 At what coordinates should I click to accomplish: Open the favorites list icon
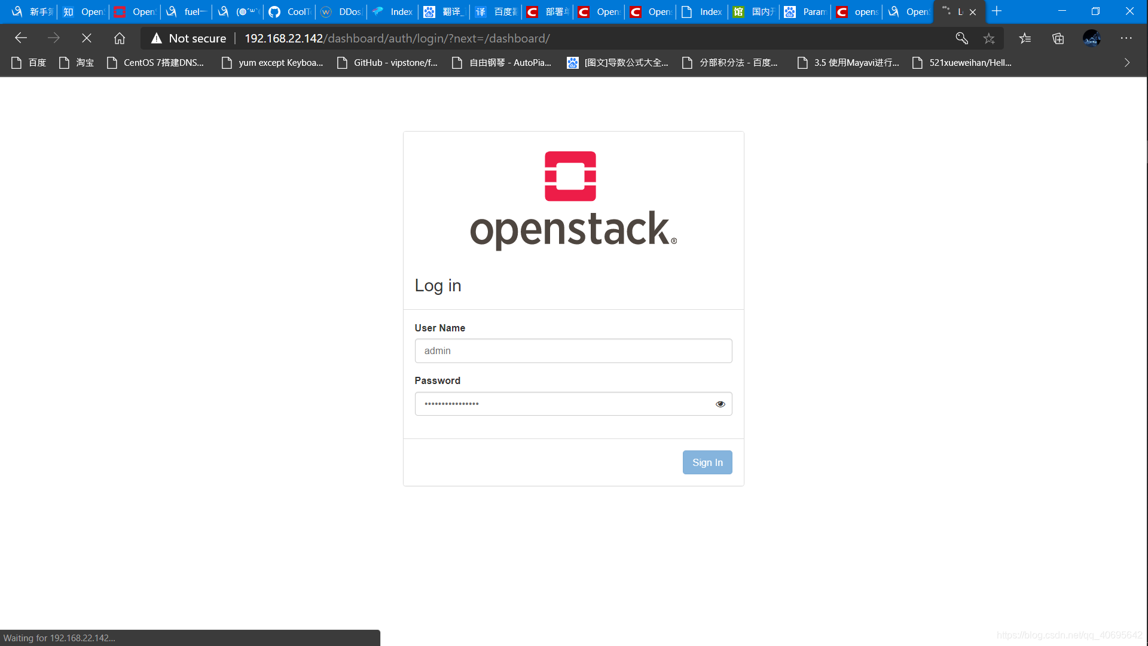1025,38
